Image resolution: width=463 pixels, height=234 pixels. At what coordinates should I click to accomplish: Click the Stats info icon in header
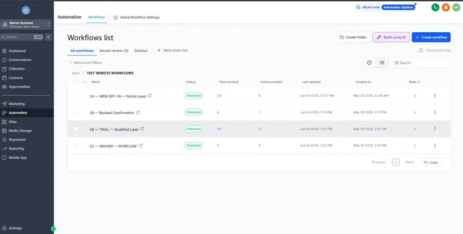[x=419, y=82]
